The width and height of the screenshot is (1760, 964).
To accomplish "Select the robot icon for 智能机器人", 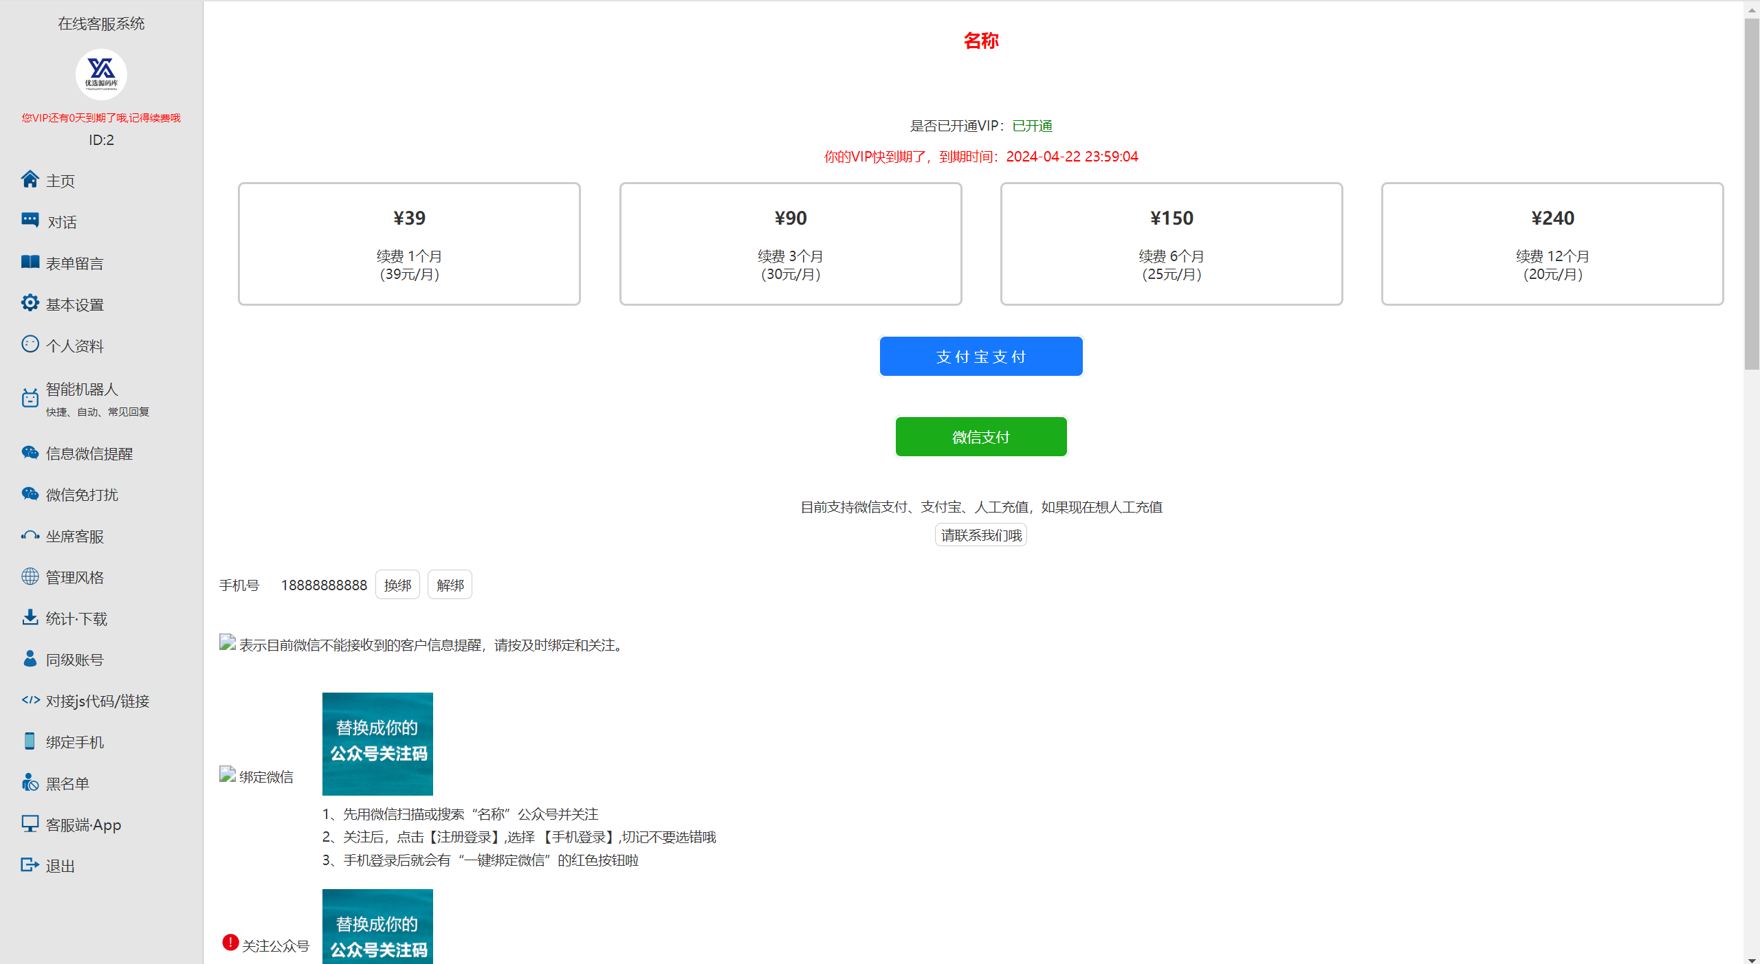I will (30, 398).
